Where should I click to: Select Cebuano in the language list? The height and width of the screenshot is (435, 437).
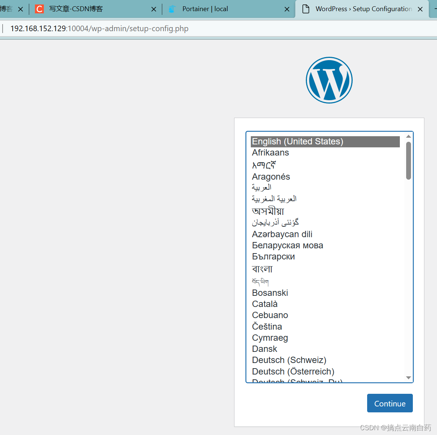(325, 315)
